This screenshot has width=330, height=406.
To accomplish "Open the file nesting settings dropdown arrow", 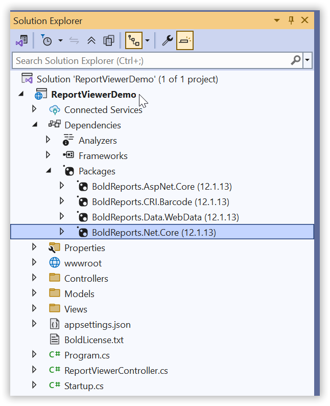I will [x=148, y=40].
